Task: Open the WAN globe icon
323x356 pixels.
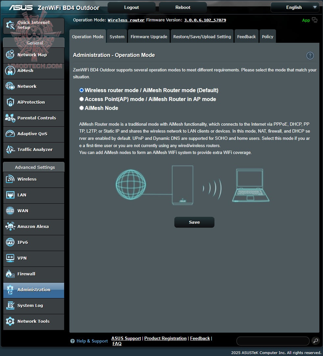Action: 10,211
